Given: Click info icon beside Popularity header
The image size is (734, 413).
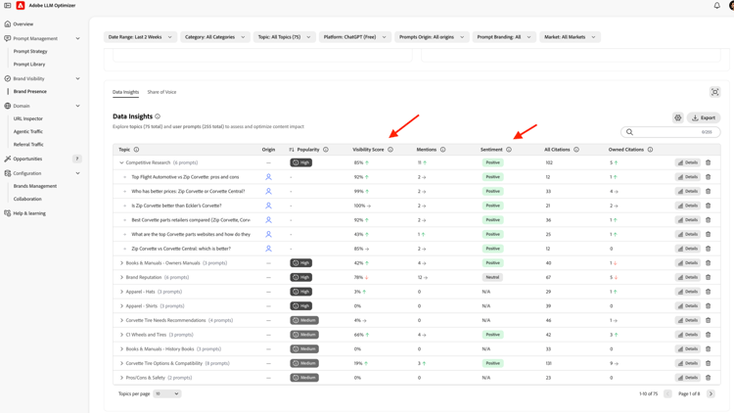Looking at the screenshot, I should (x=326, y=150).
